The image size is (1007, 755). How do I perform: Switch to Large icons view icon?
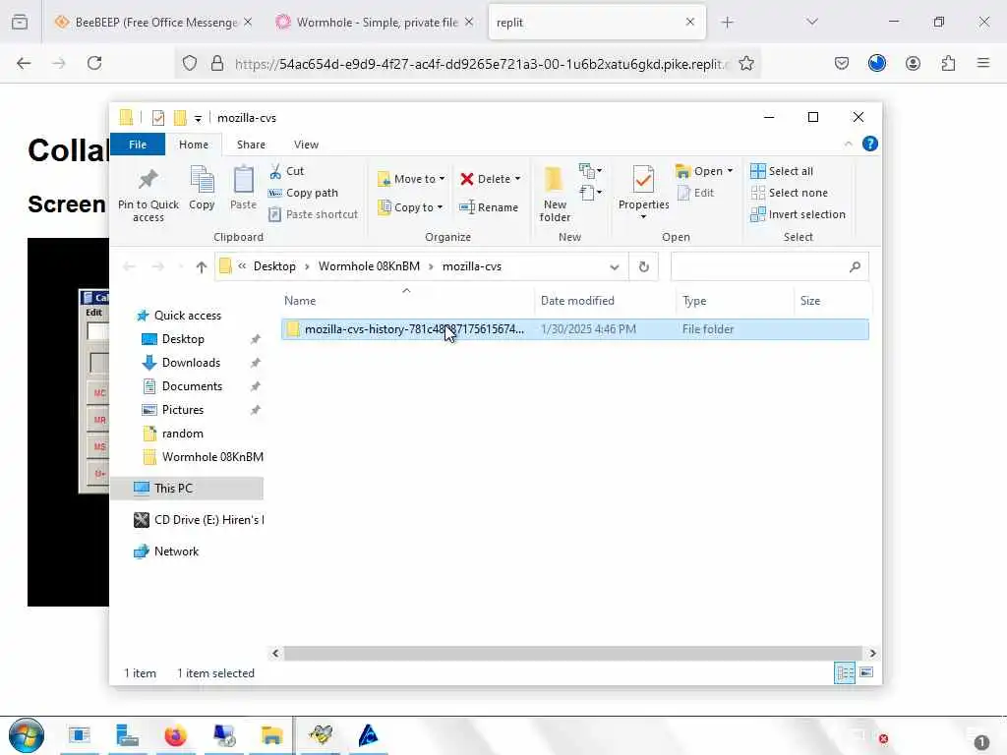pos(866,672)
